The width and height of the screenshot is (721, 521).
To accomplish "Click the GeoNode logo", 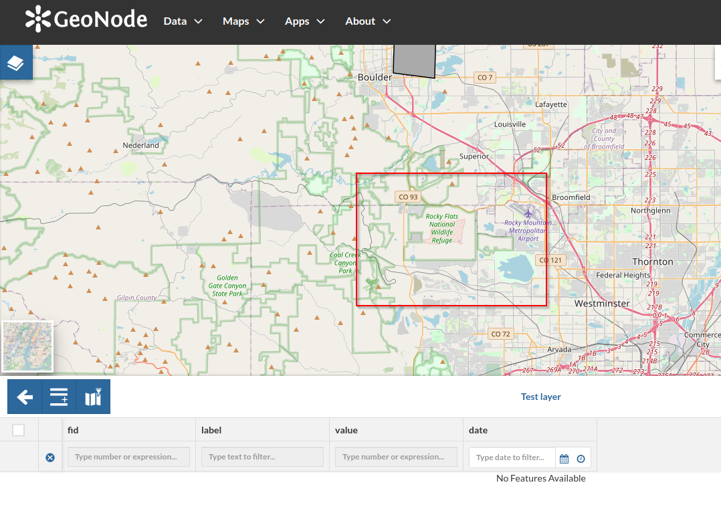I will [86, 19].
